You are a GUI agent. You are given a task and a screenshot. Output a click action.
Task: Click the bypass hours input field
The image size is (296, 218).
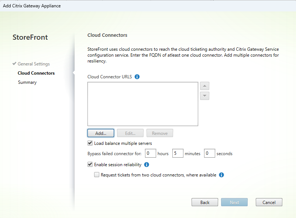pos(150,153)
